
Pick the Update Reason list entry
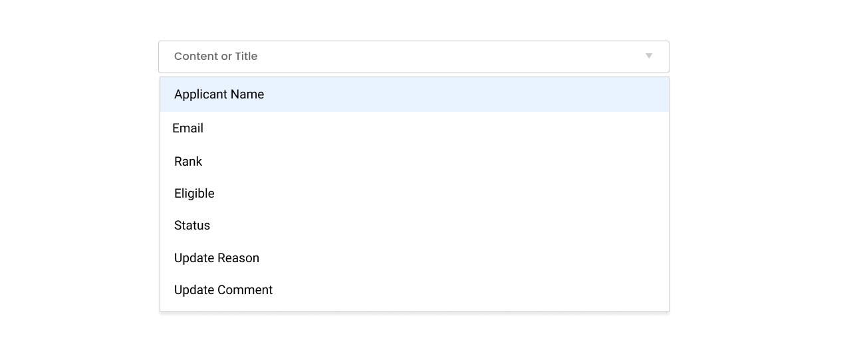point(217,258)
